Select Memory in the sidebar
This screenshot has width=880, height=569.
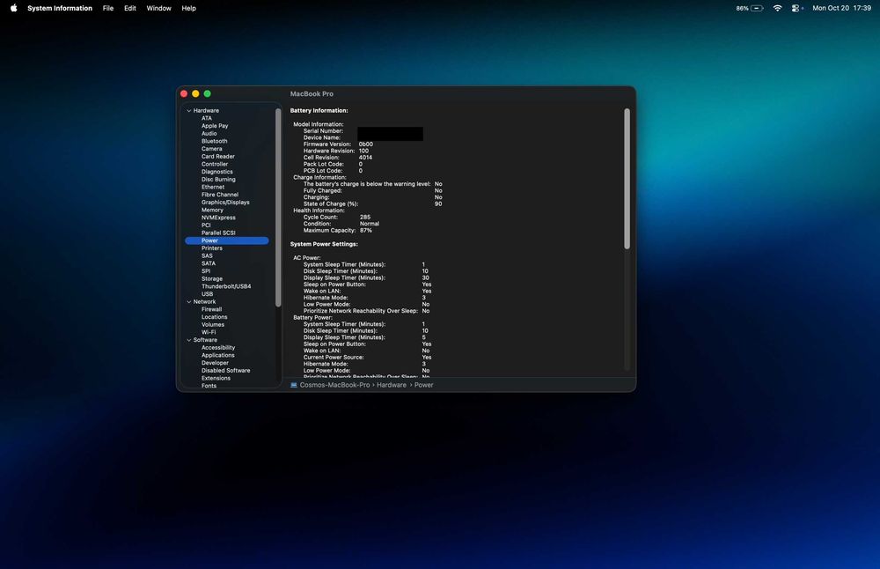(x=212, y=210)
